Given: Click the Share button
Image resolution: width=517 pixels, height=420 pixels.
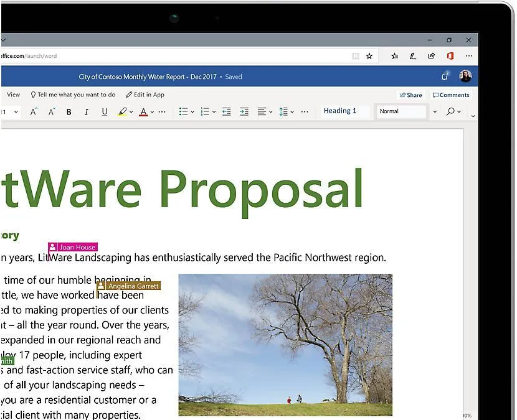Looking at the screenshot, I should [411, 95].
